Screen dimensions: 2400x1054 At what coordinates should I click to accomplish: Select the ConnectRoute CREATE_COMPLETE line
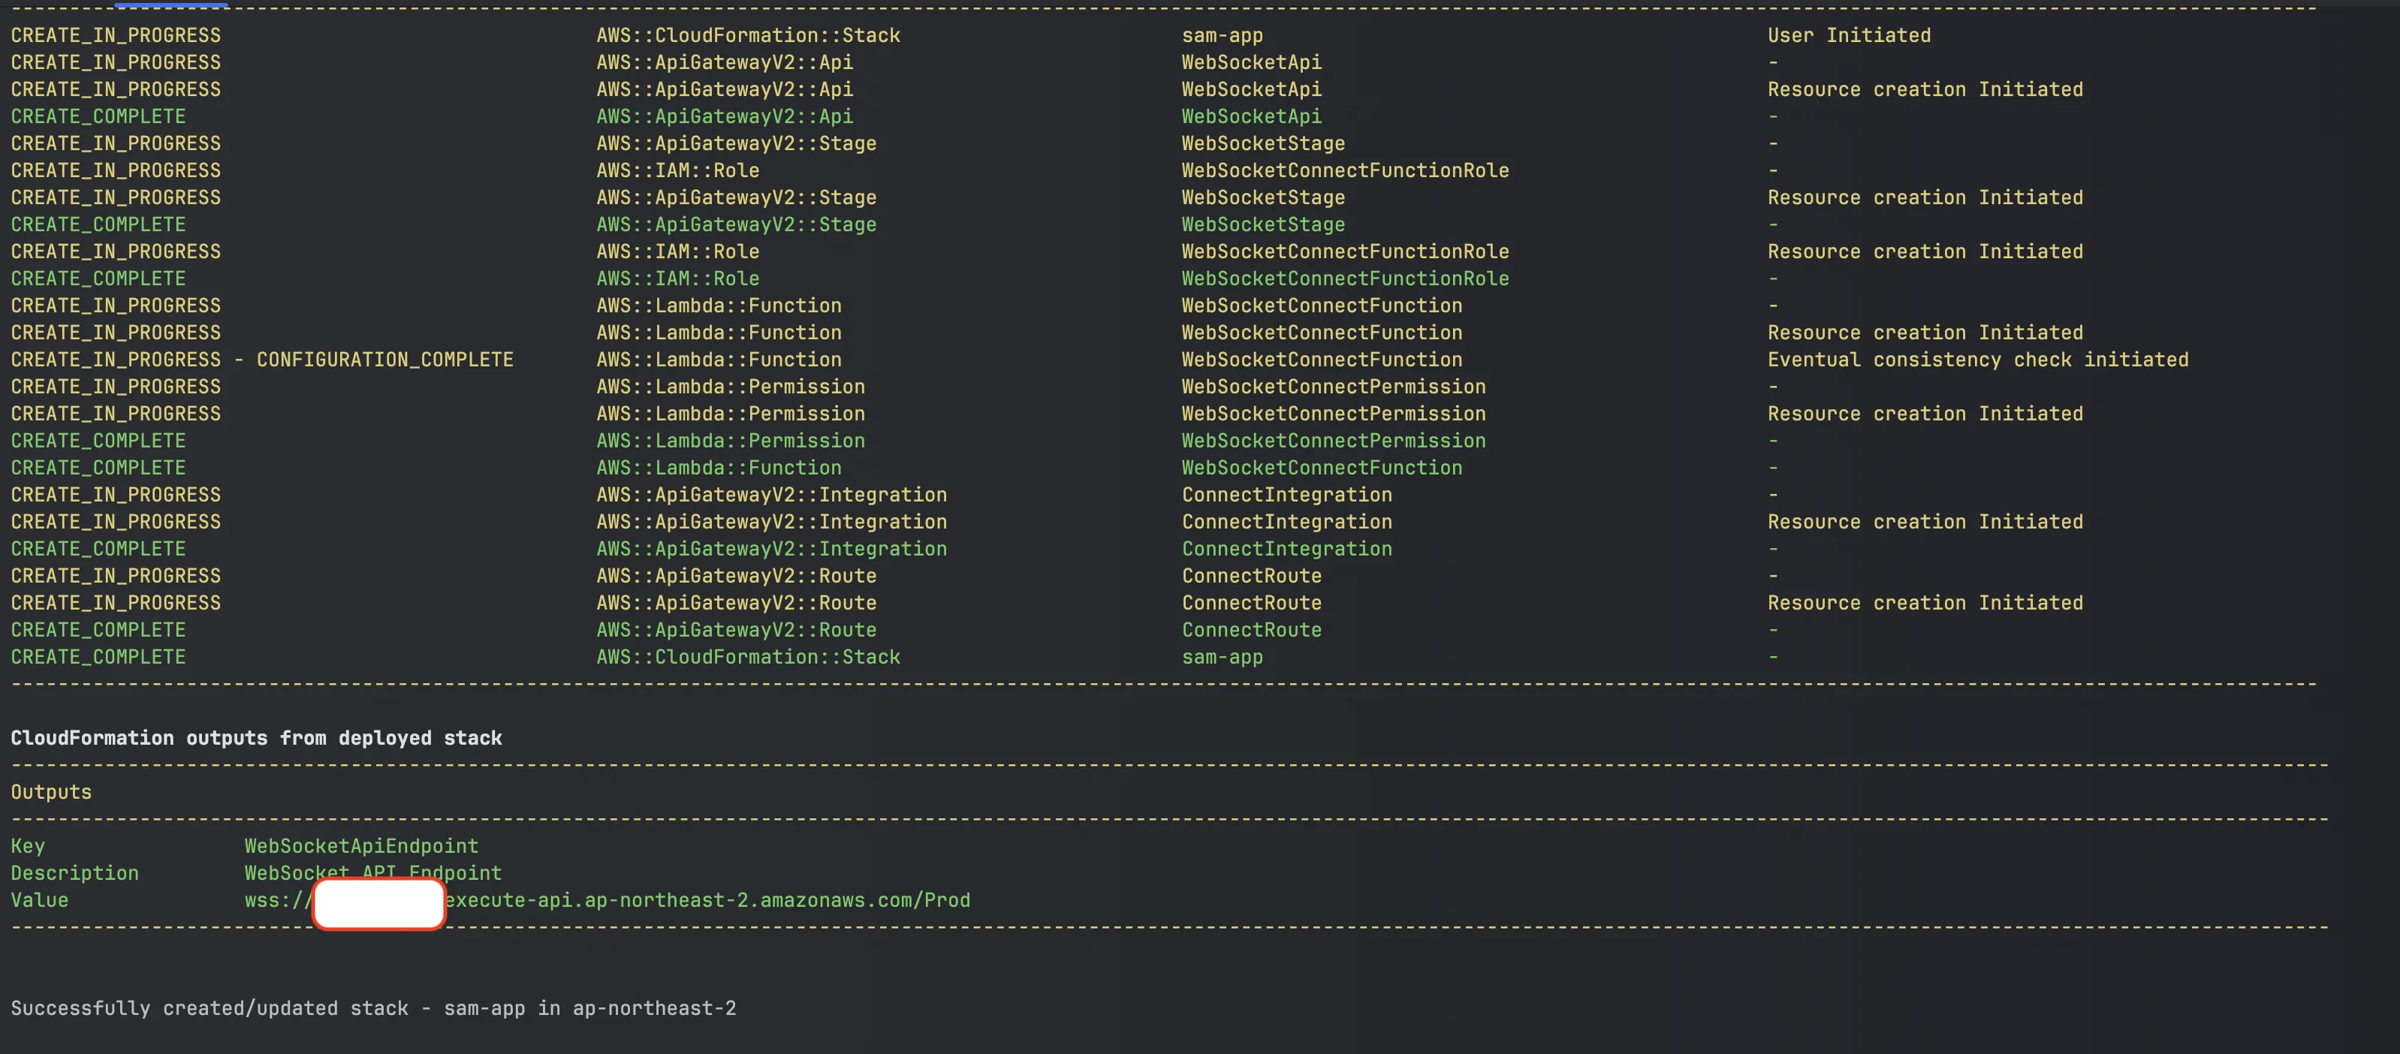97,629
